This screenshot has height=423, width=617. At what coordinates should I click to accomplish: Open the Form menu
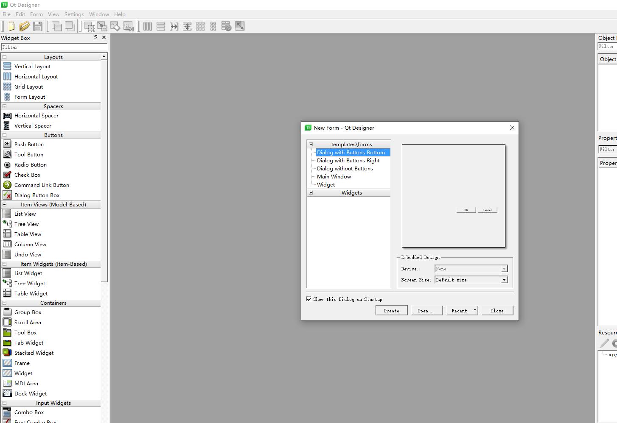point(36,14)
